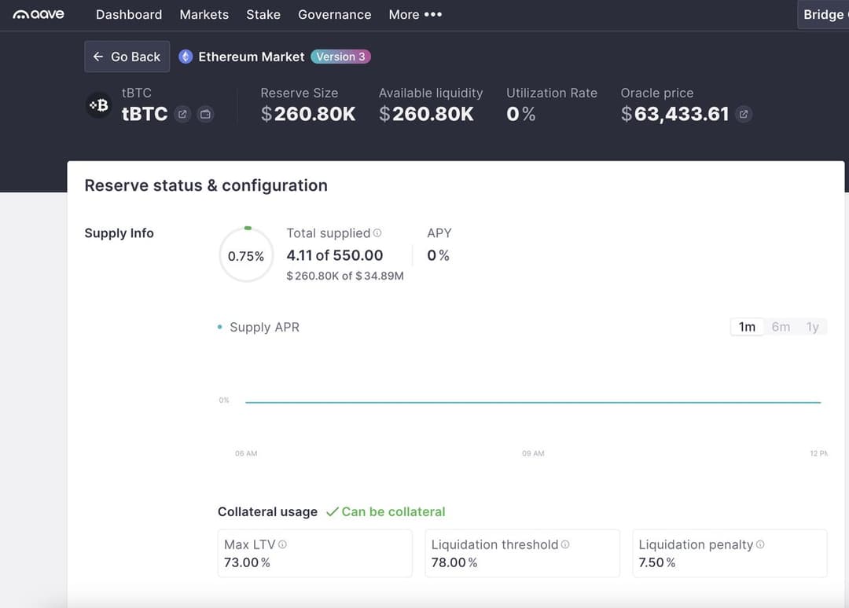849x608 pixels.
Task: Open the tBTC token icon
Action: 99,105
